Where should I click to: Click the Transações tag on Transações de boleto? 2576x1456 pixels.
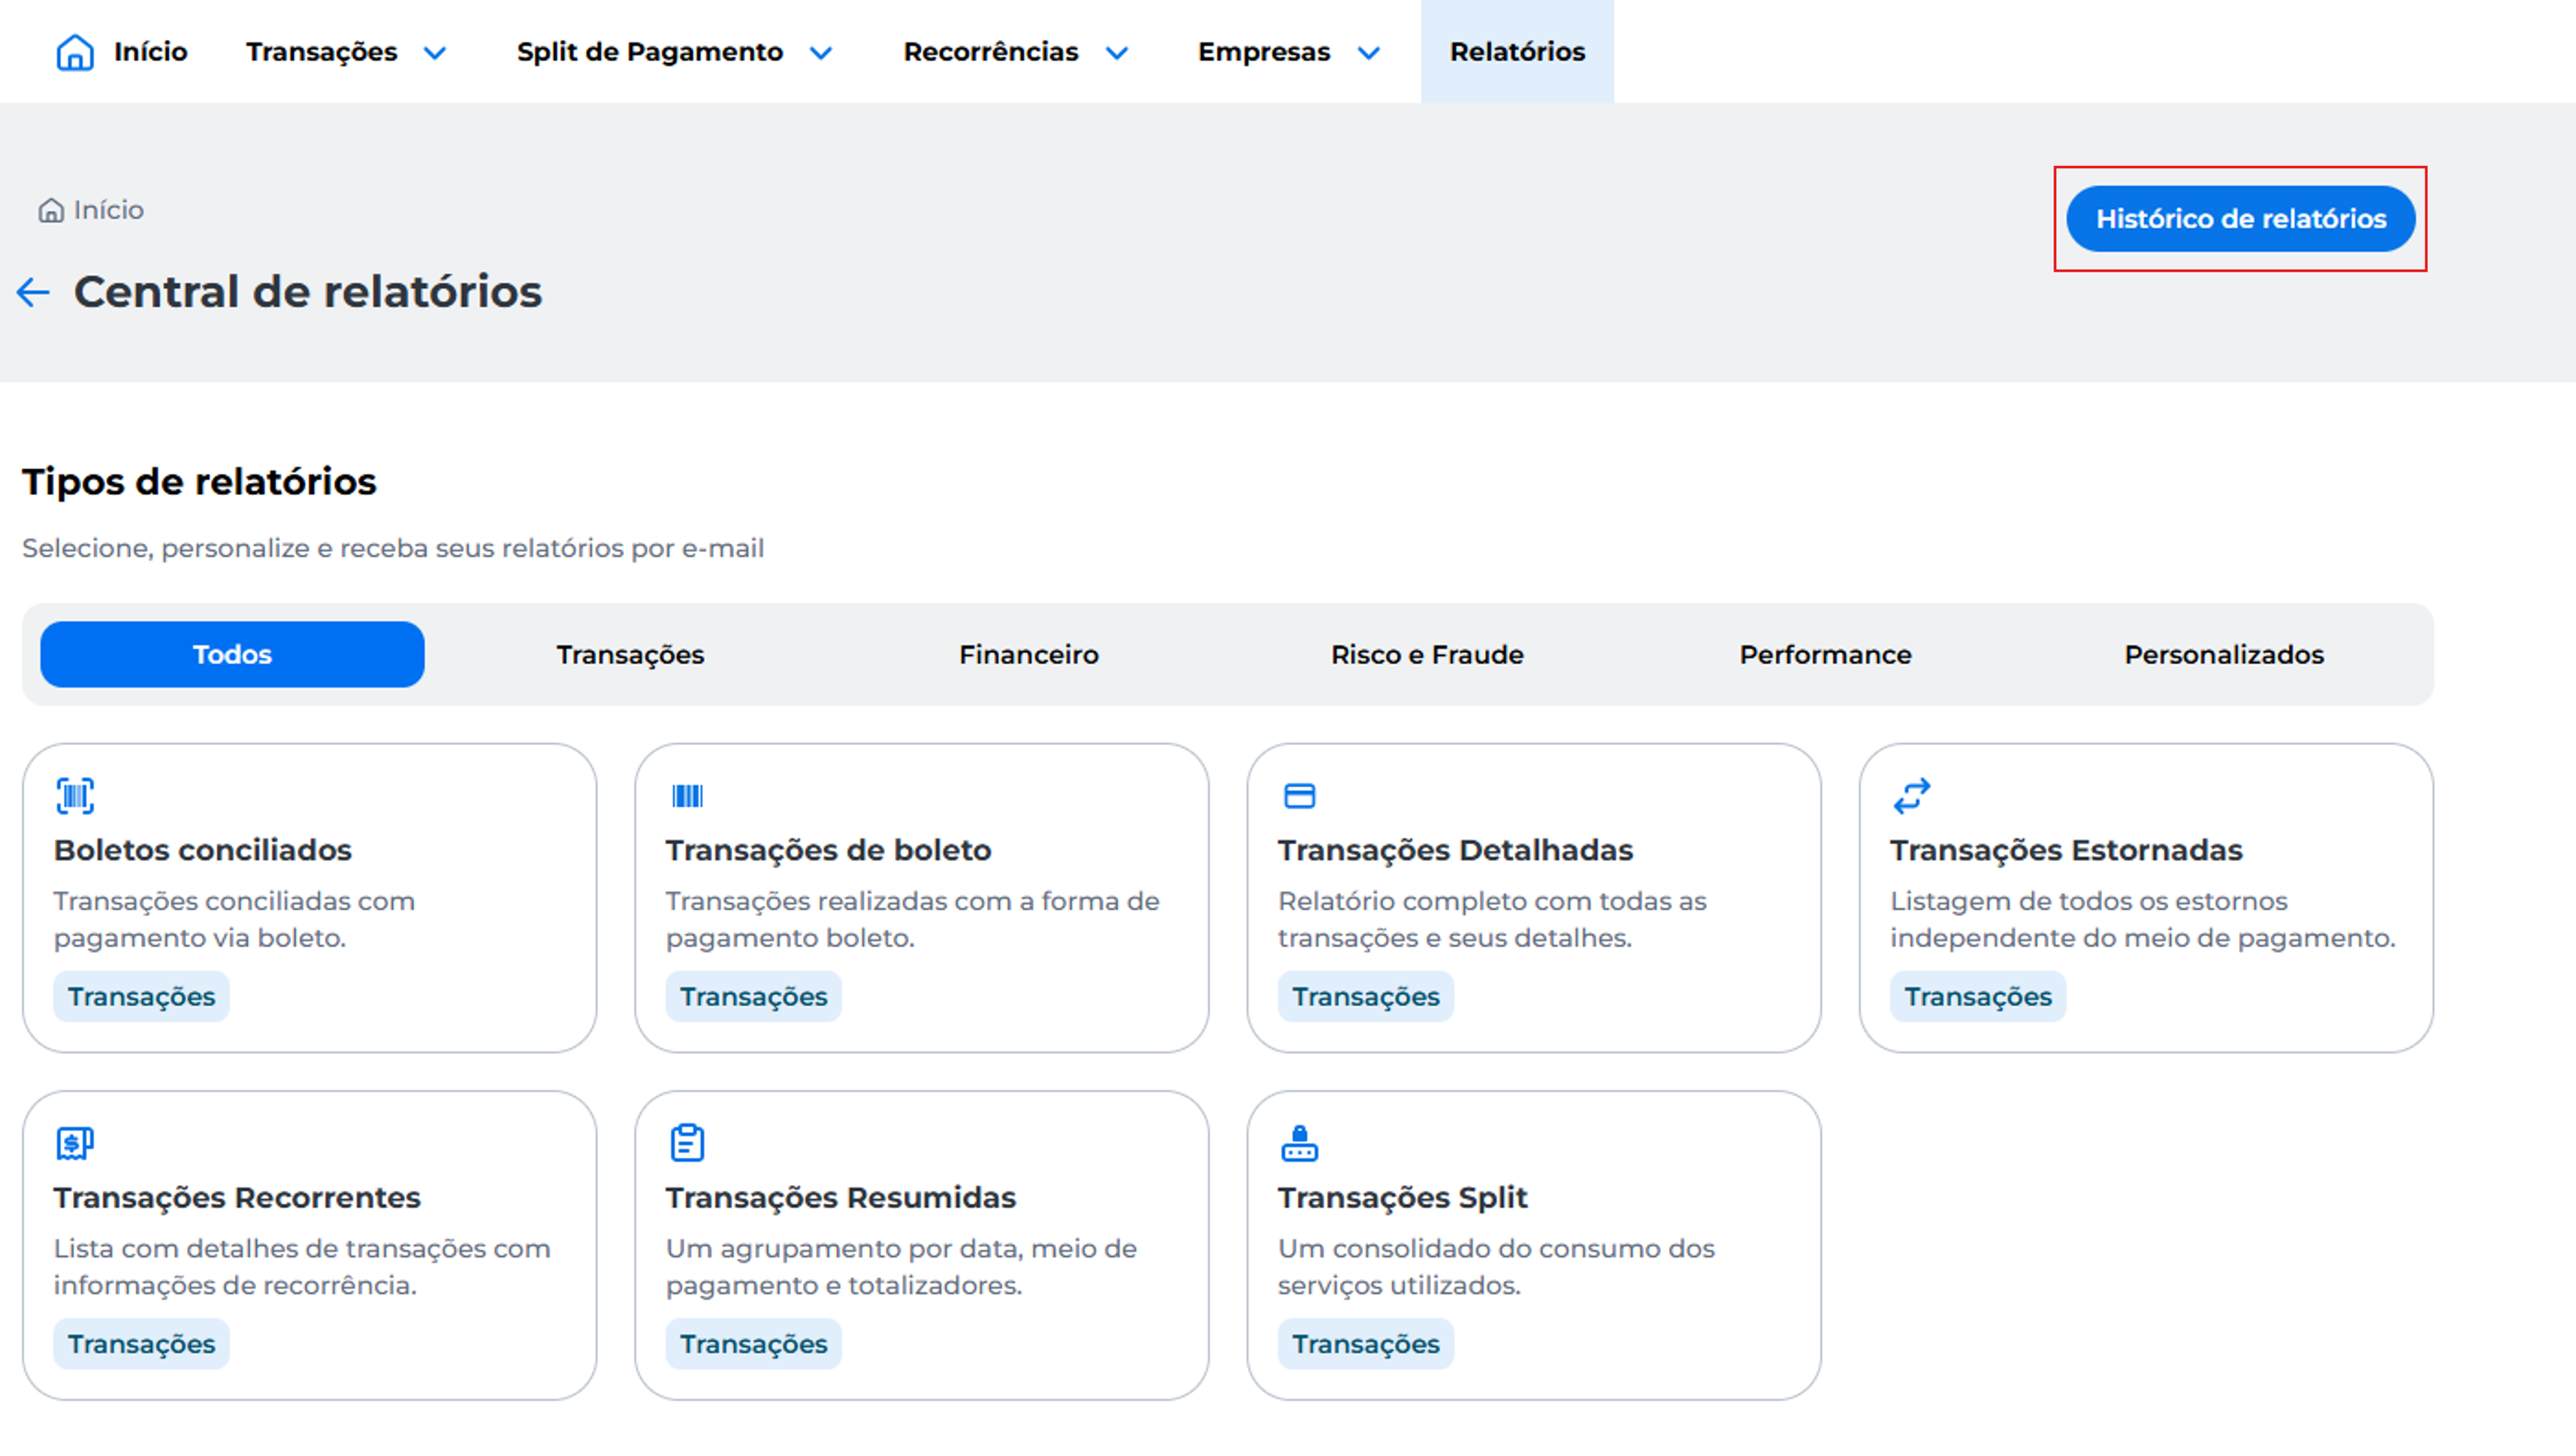click(x=753, y=997)
